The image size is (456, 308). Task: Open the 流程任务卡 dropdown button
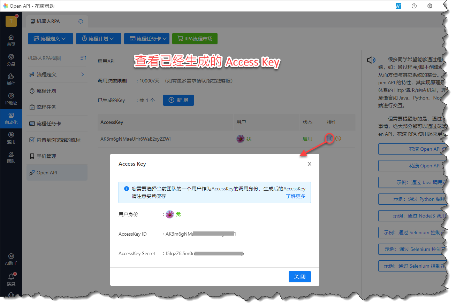tap(147, 39)
